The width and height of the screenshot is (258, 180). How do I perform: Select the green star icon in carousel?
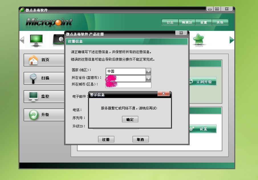pos(199,39)
